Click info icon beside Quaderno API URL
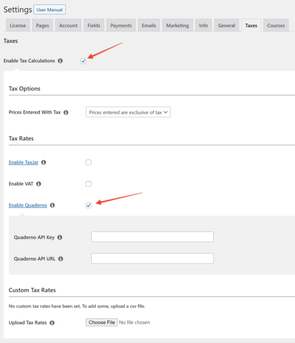 [x=61, y=259]
